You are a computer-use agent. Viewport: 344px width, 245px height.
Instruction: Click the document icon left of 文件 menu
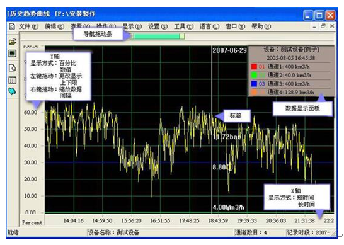tap(13, 26)
